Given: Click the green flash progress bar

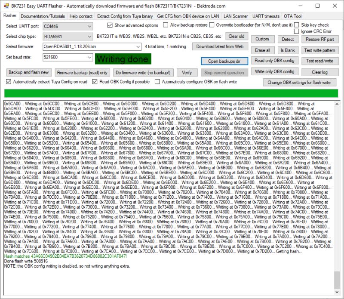Looking at the screenshot, I should click(x=171, y=93).
